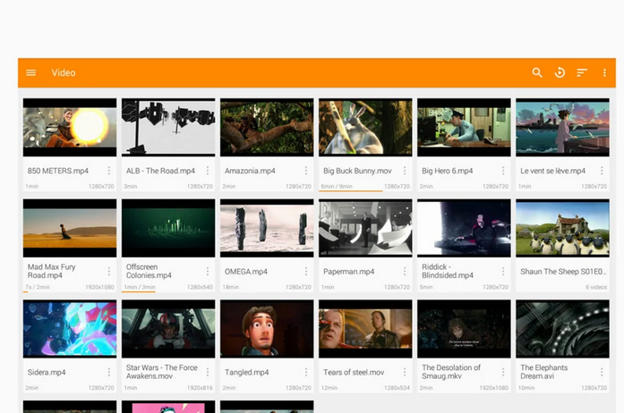Play Tears of steel thumbnail

365,329
